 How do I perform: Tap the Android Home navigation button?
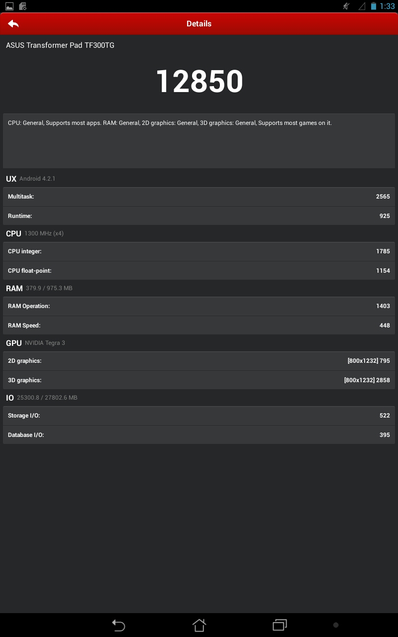[x=199, y=625]
